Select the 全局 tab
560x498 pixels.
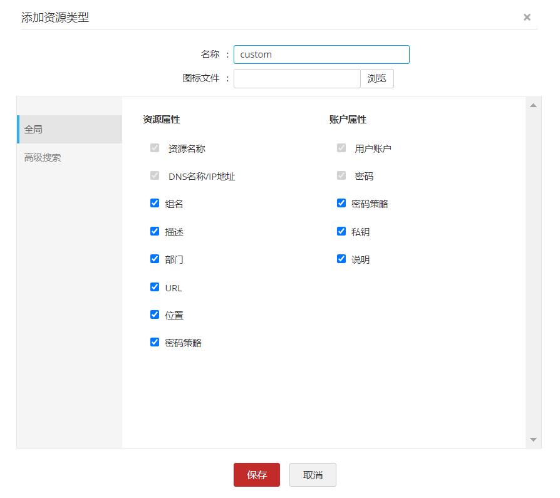tap(70, 129)
